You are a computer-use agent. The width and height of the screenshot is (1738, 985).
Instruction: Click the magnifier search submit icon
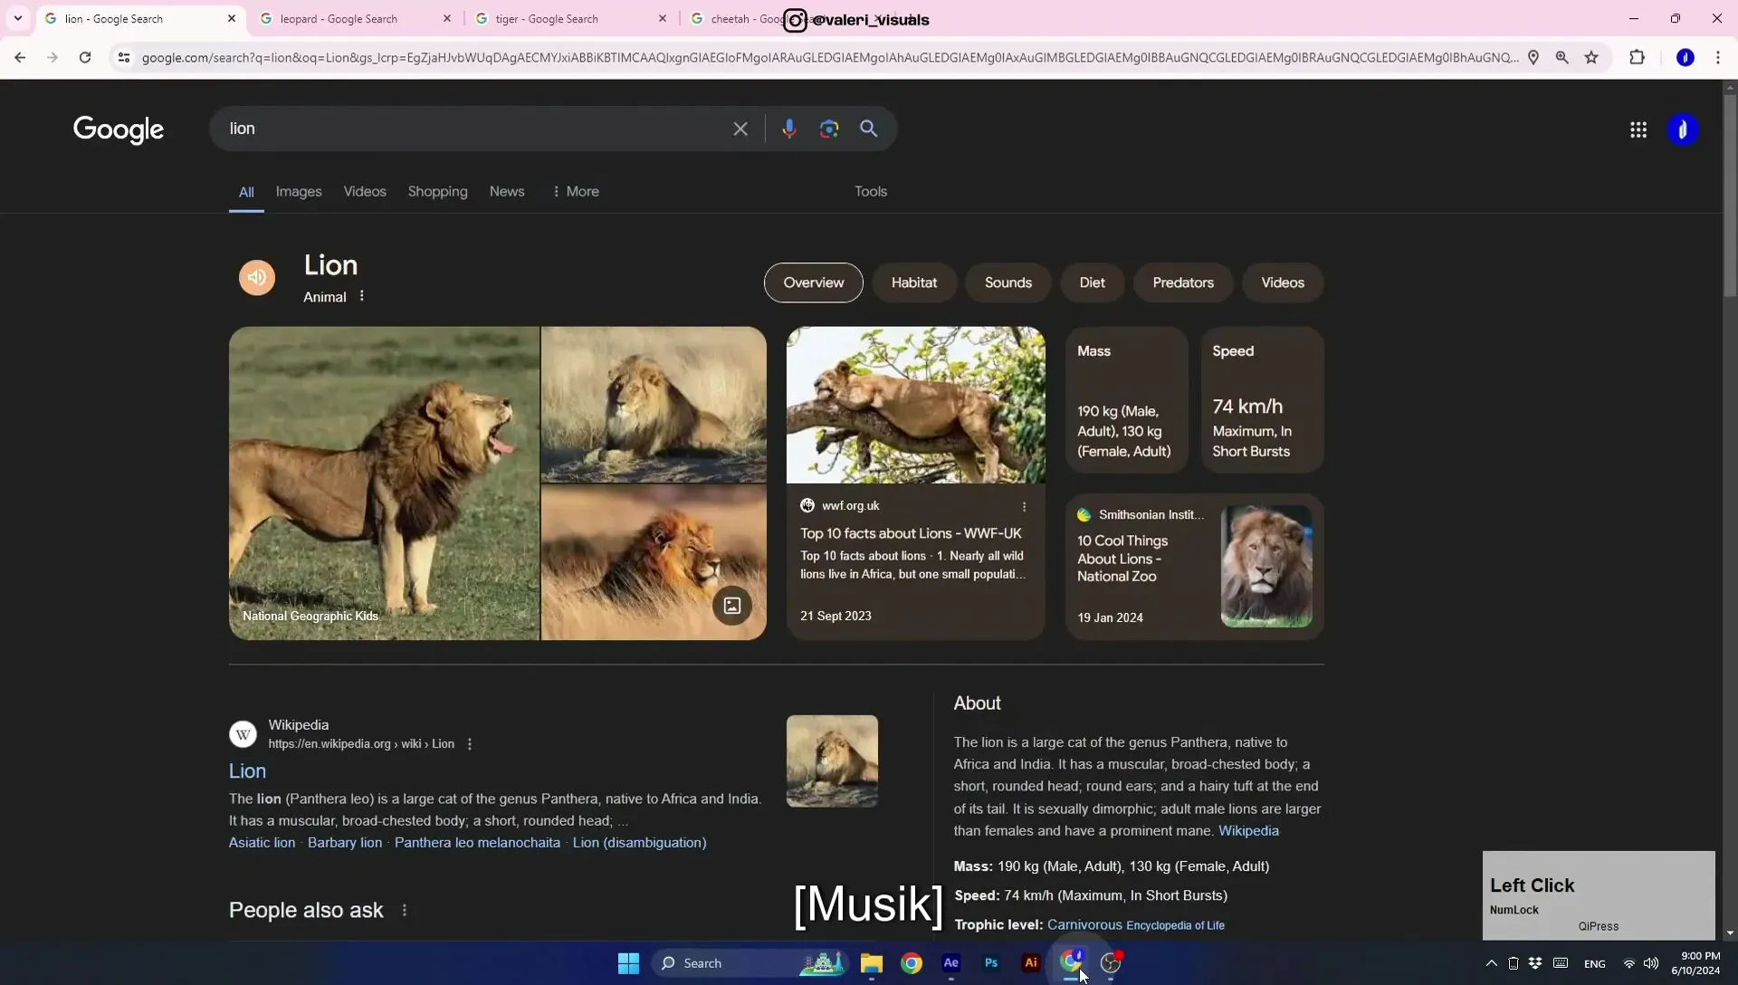pos(869,129)
